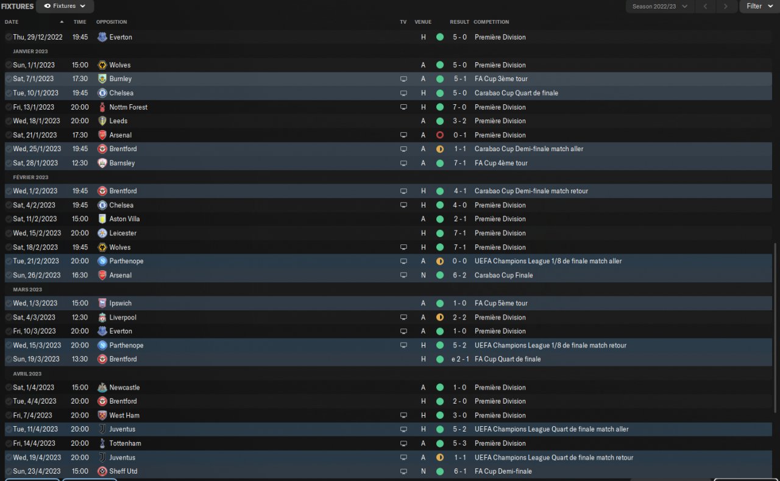Click the Newcastle club crest

pos(102,388)
